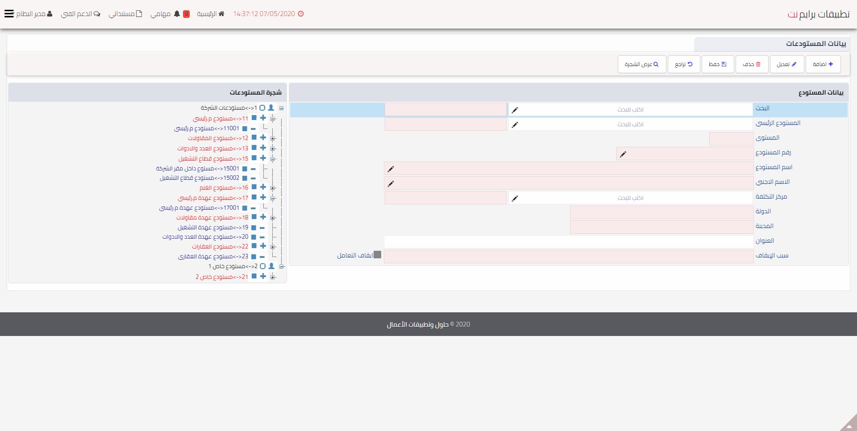857x431 pixels.
Task: Expand tree node 16 مستودع الغنم
Action: [273, 188]
